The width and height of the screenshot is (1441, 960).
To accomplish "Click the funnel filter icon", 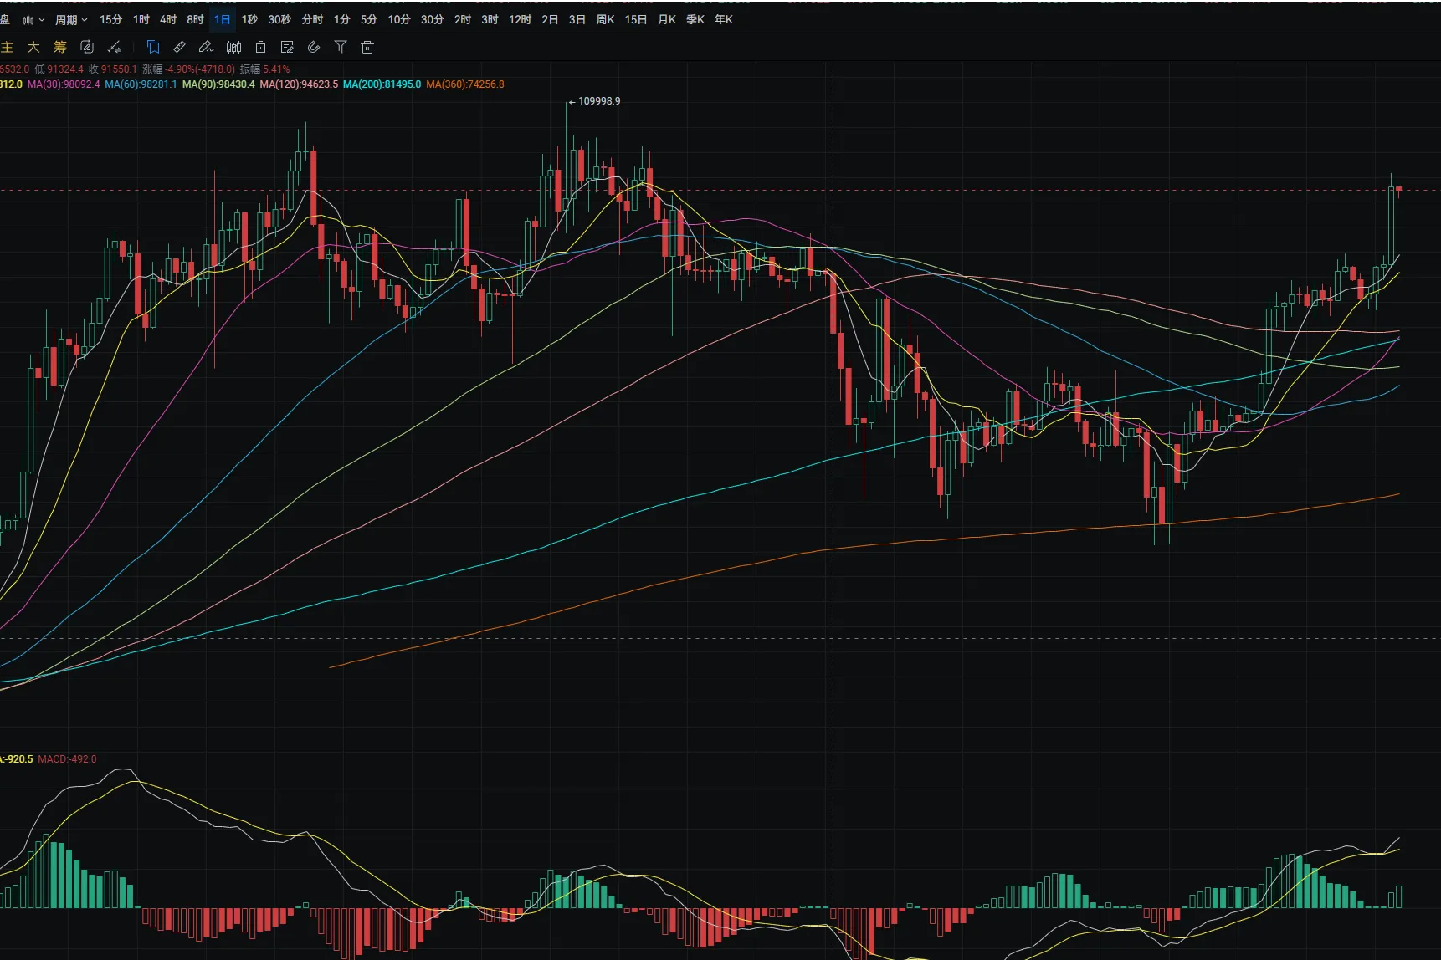I will click(341, 47).
